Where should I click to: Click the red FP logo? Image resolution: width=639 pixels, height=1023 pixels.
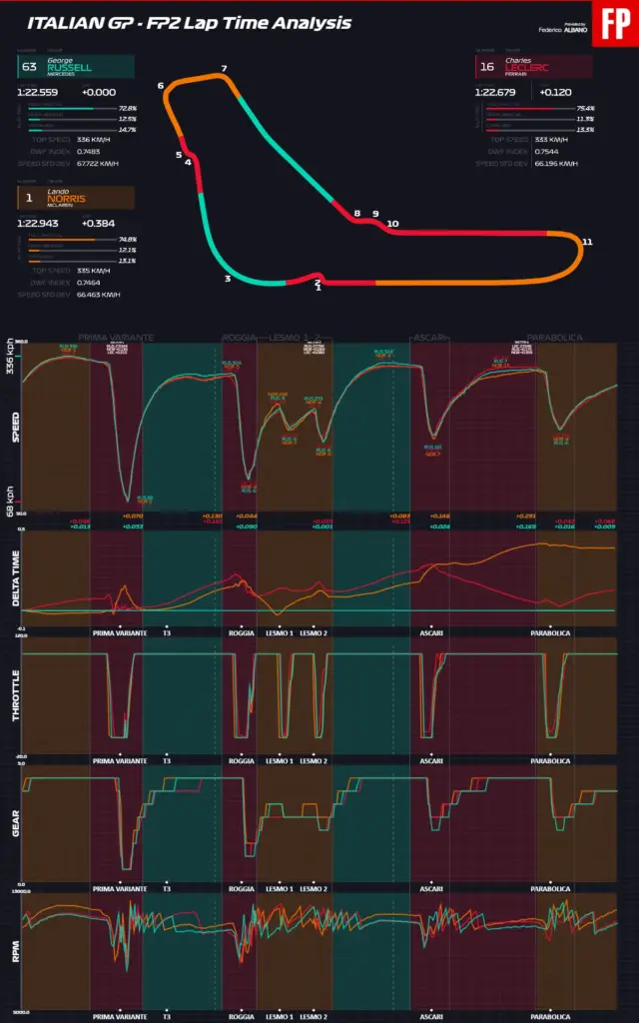point(615,24)
